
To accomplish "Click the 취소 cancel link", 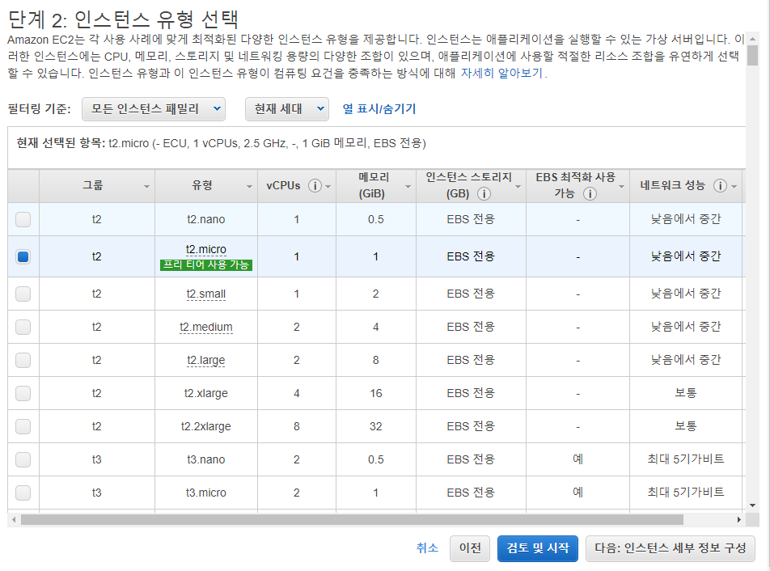I will pyautogui.click(x=427, y=548).
